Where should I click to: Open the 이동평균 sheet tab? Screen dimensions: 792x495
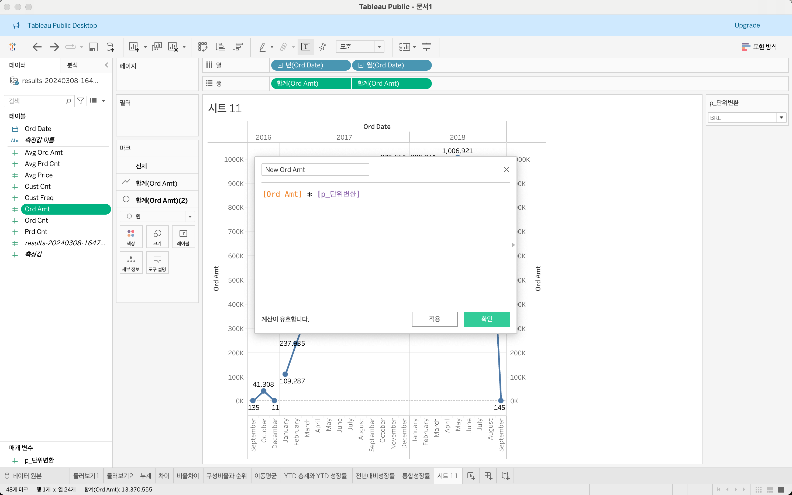click(265, 476)
